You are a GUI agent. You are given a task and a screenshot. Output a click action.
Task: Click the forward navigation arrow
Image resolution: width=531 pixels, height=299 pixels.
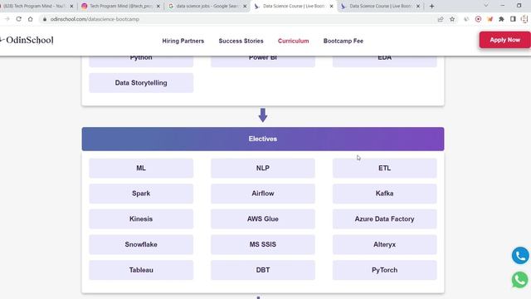[7, 19]
